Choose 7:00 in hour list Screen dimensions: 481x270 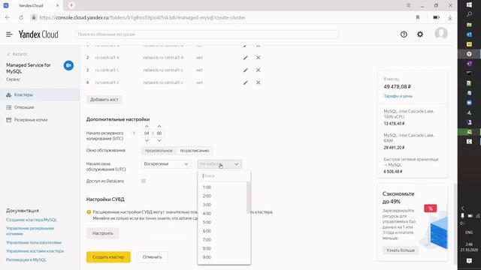coord(222,240)
